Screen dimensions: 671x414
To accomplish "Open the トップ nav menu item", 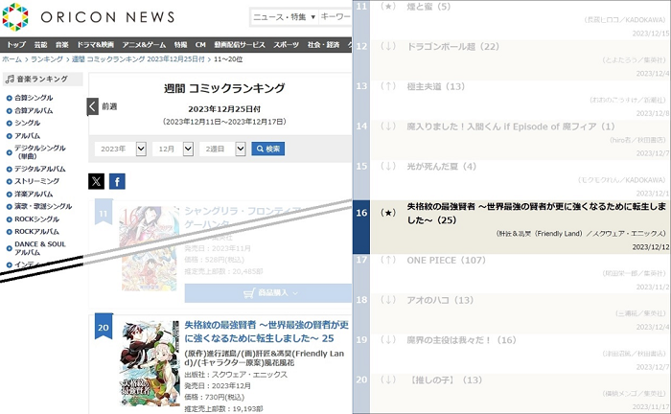I will click(16, 44).
